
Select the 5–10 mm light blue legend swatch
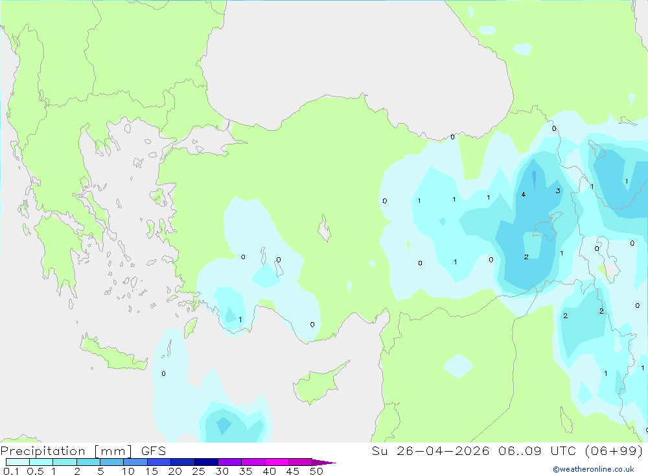coord(112,462)
